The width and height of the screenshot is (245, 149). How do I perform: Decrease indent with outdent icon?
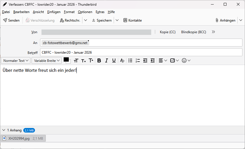pos(145,60)
